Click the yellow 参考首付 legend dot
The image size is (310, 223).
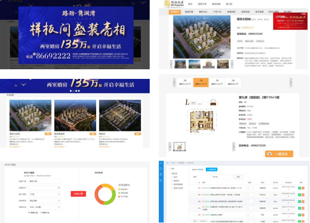tap(119, 190)
